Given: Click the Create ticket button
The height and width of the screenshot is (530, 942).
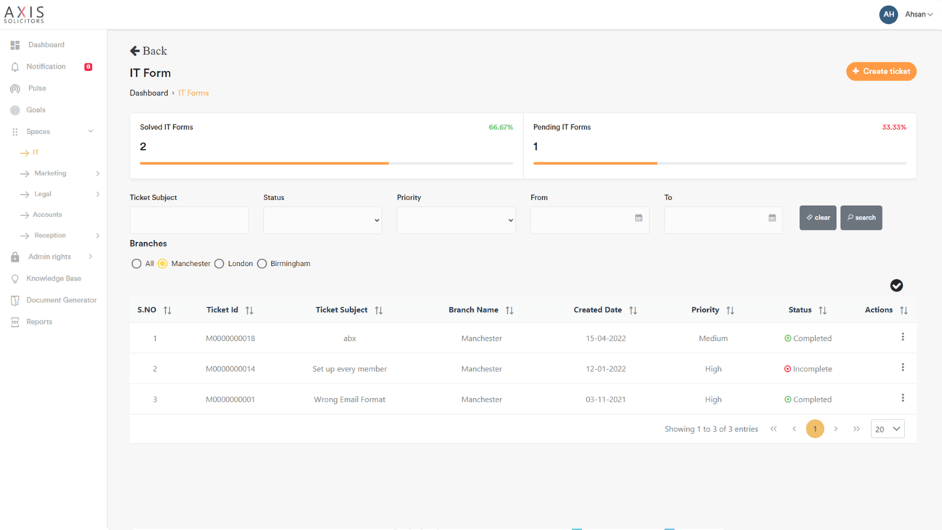Looking at the screenshot, I should 881,72.
